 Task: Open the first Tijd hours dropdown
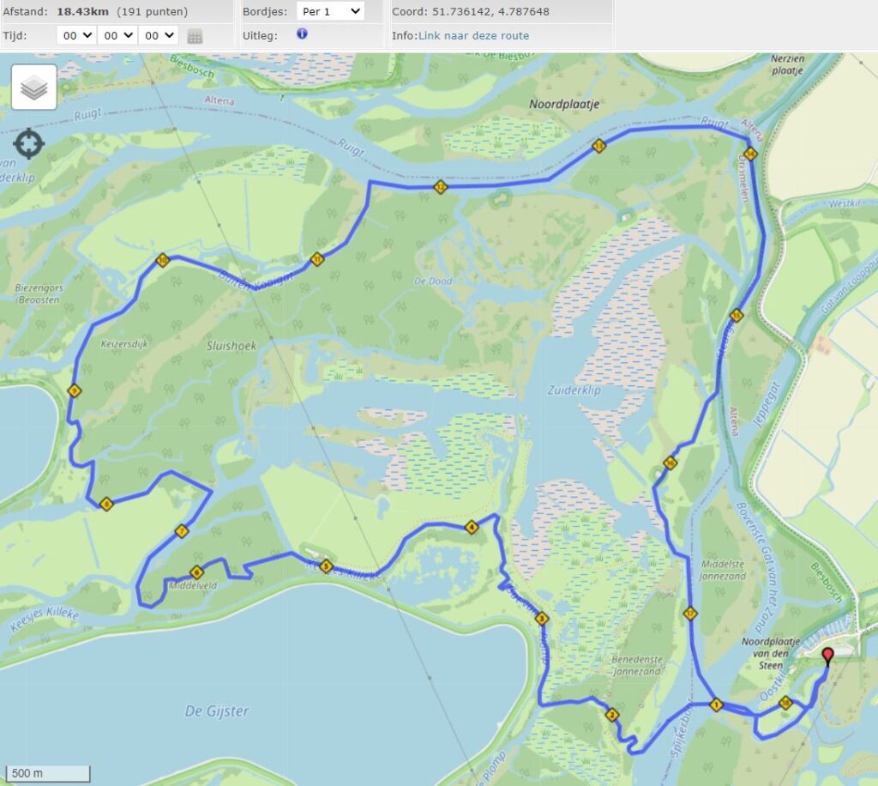(x=75, y=35)
